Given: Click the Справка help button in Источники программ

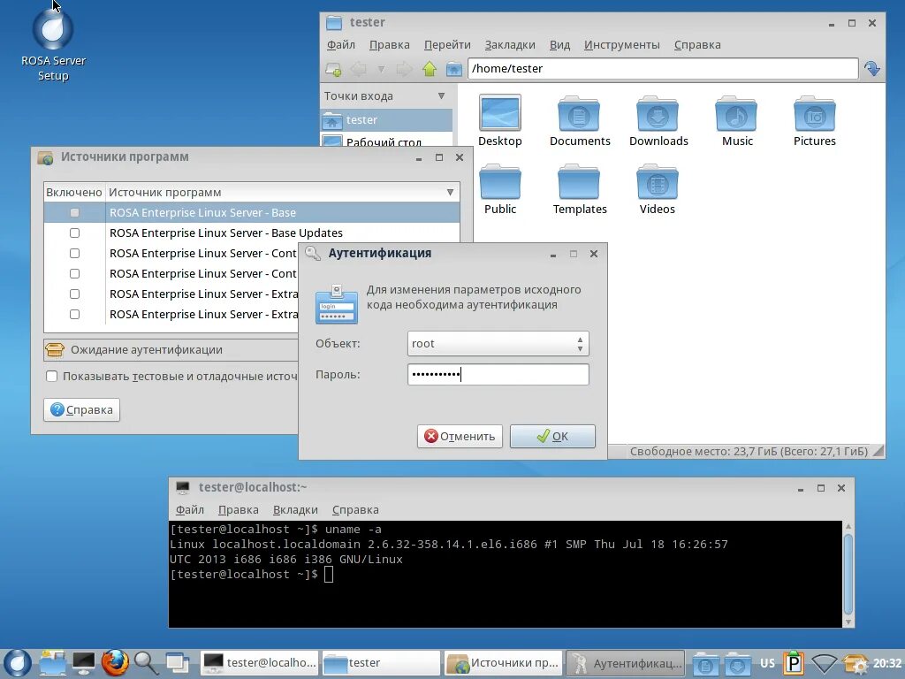Looking at the screenshot, I should tap(81, 410).
